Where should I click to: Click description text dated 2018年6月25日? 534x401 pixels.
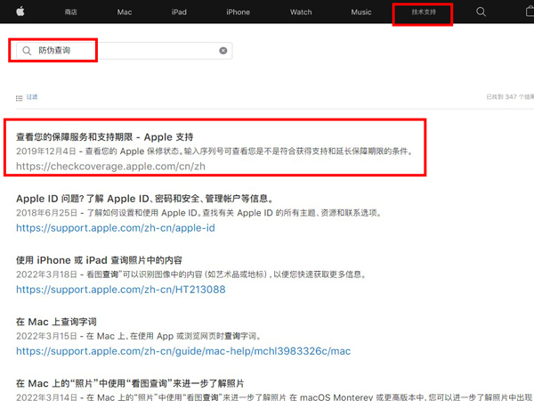[x=198, y=213]
